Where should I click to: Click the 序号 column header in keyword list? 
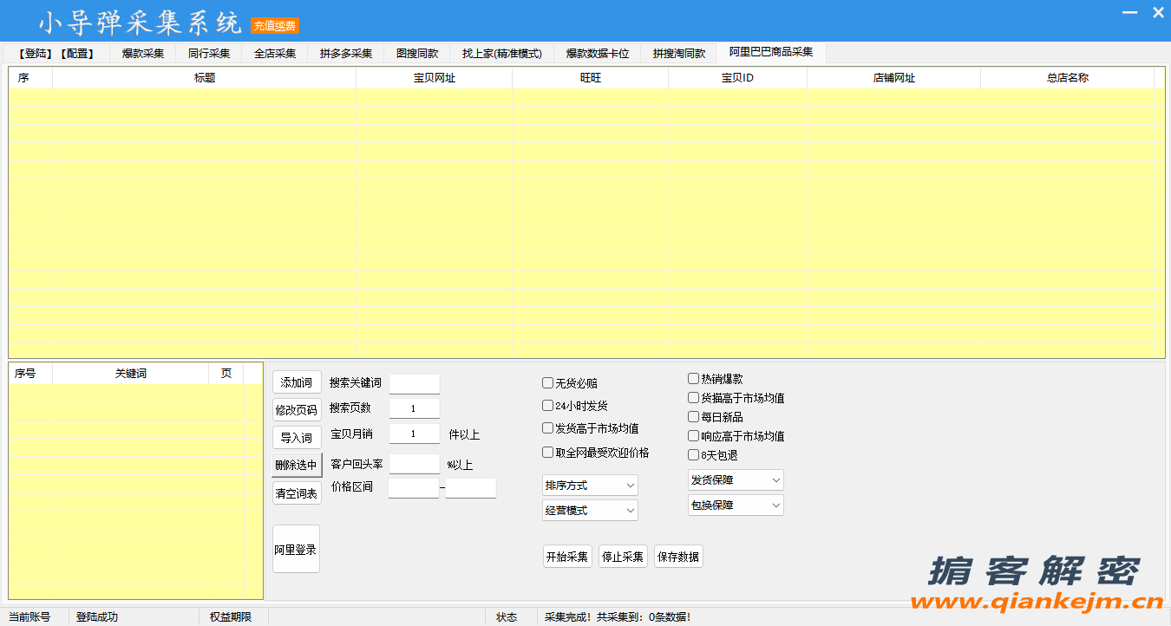click(x=31, y=374)
